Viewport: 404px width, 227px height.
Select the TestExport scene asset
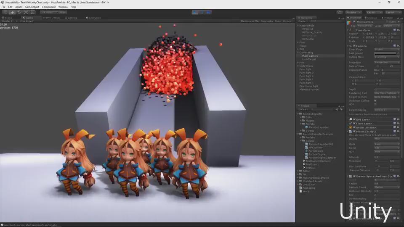[x=311, y=164]
